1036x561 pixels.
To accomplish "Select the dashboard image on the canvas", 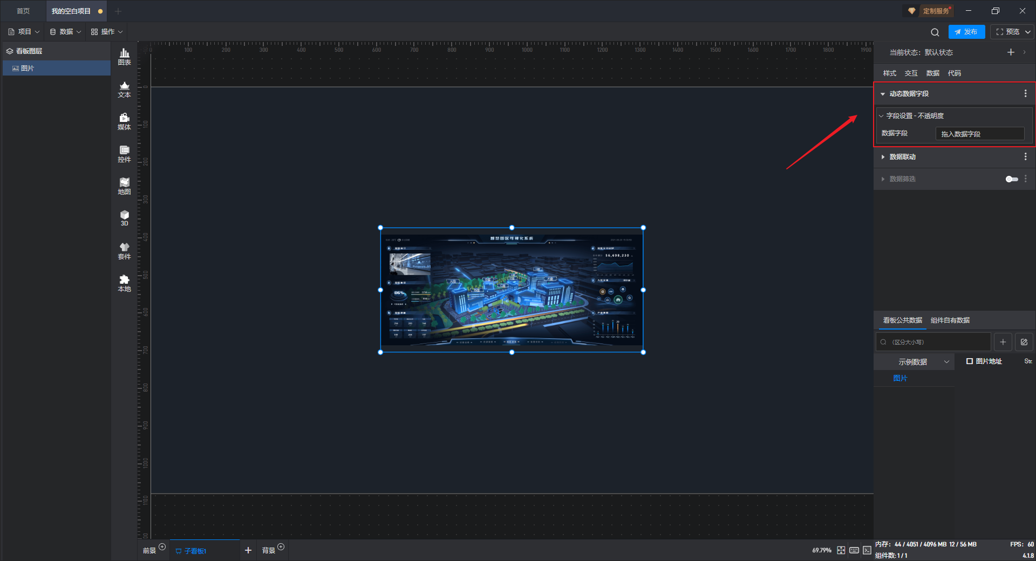I will [x=512, y=290].
